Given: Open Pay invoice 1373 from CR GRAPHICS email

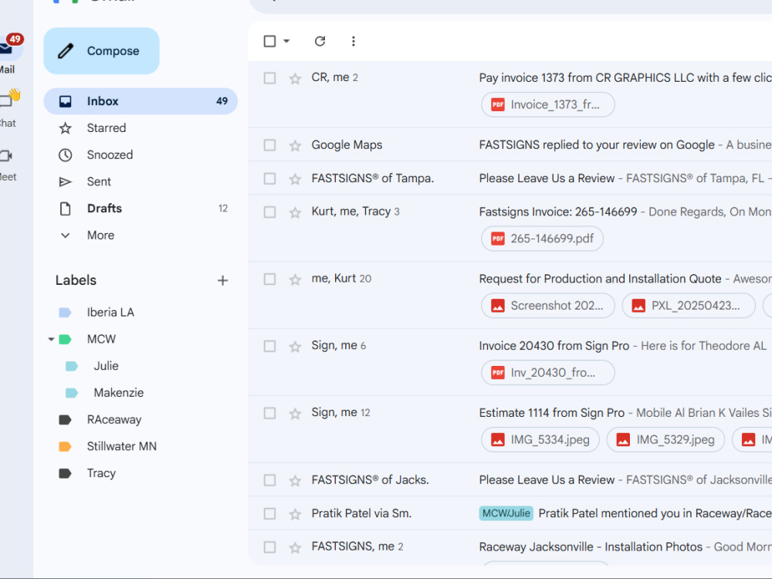Looking at the screenshot, I should (625, 78).
